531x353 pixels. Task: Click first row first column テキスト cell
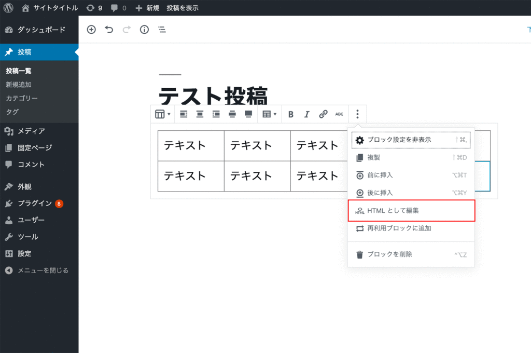[x=191, y=146]
